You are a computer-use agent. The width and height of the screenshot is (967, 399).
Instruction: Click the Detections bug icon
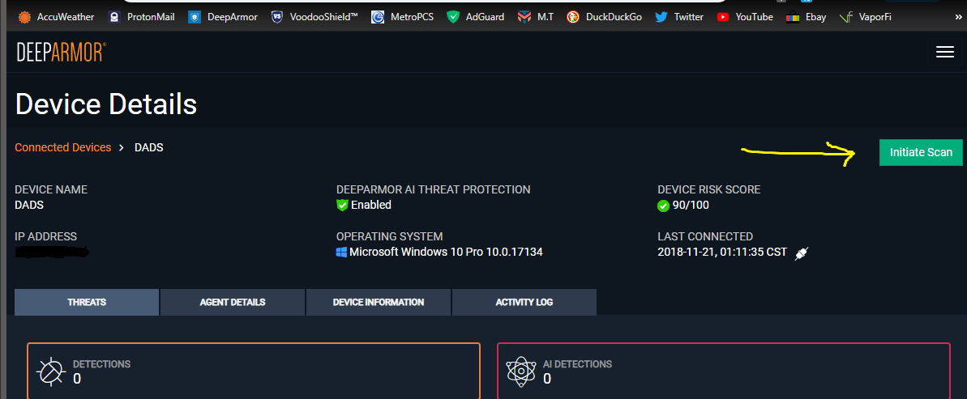click(x=50, y=372)
